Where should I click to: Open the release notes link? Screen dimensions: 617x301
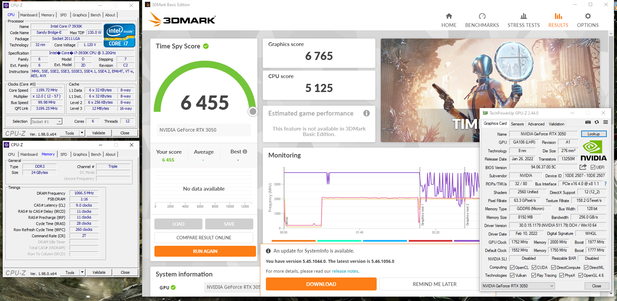coord(345,271)
